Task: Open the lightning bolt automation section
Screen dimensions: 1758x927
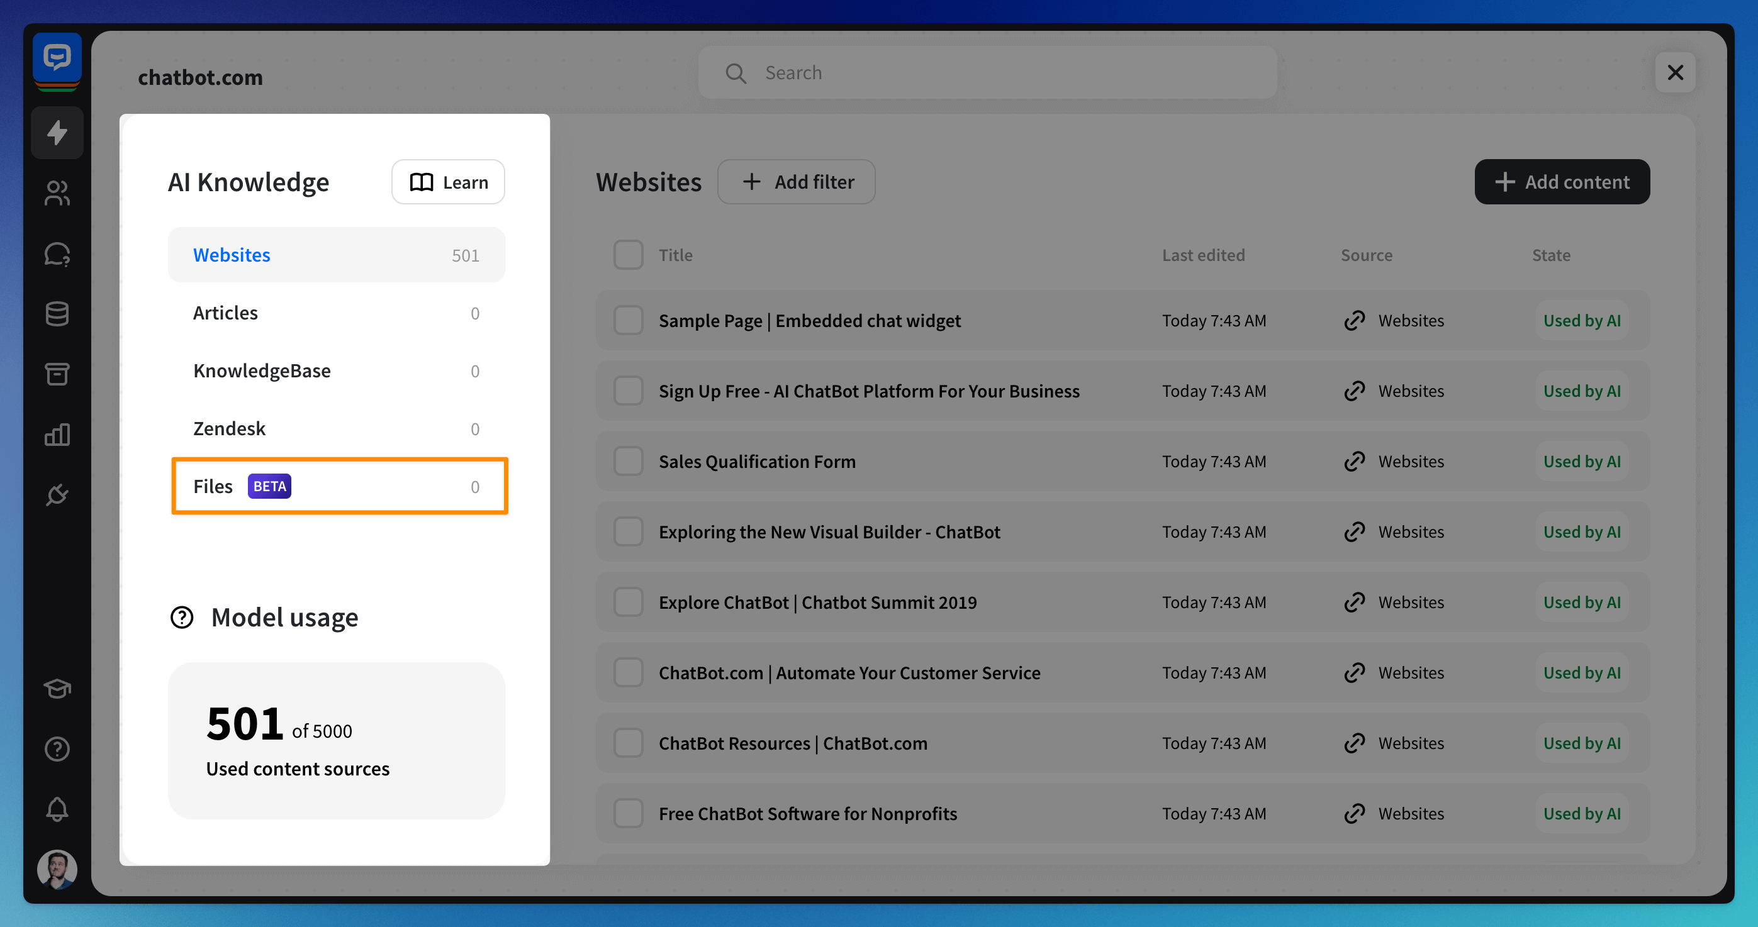Action: pyautogui.click(x=57, y=132)
